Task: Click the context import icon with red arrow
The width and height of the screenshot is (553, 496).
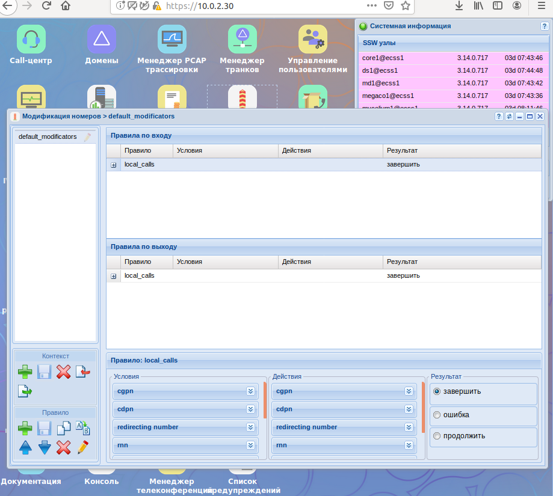Action: [x=83, y=372]
